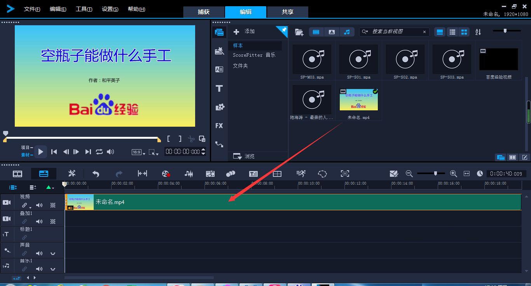Toggle repeat playback loop

(100, 152)
